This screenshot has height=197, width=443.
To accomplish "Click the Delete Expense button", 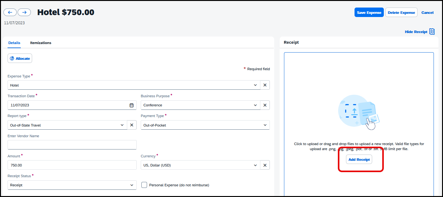I will tap(401, 12).
